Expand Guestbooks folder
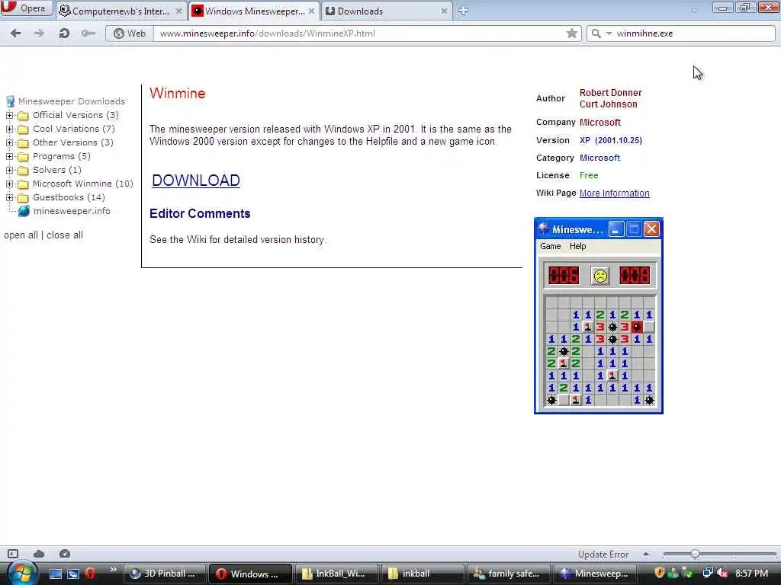The image size is (781, 585). (x=9, y=197)
